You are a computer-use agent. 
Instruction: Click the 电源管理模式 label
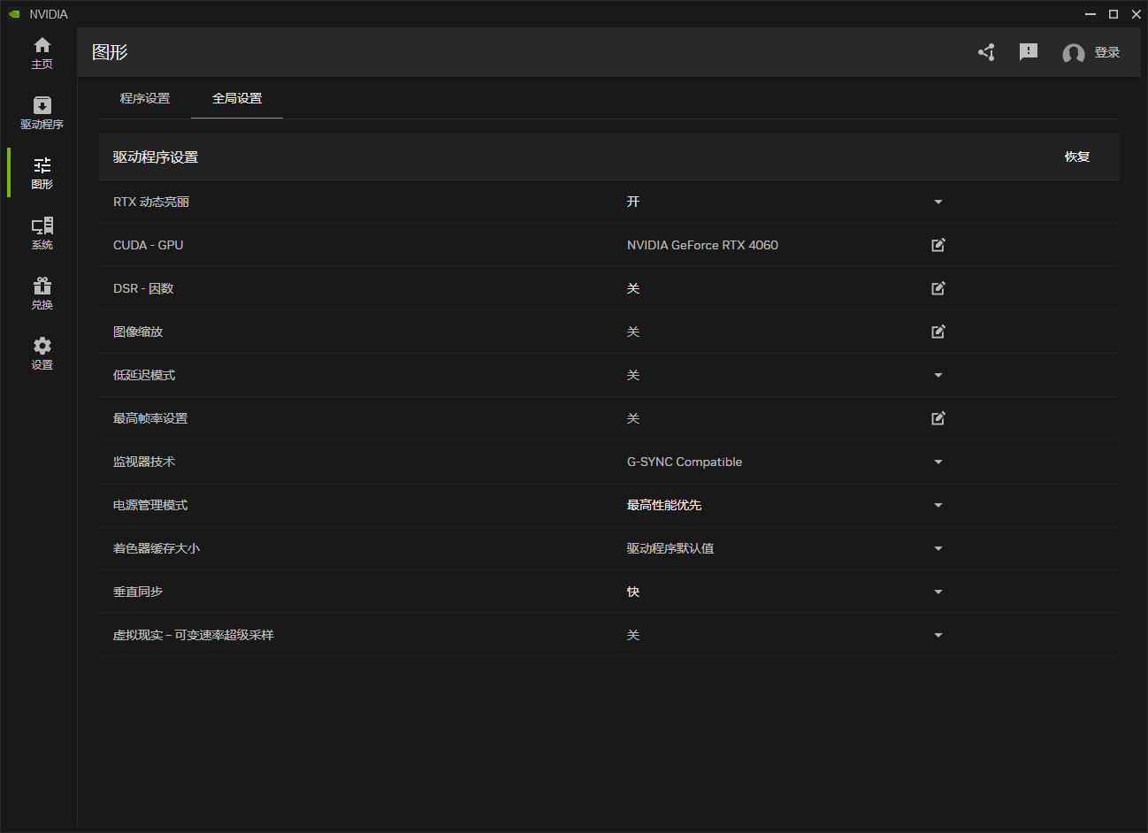click(150, 505)
